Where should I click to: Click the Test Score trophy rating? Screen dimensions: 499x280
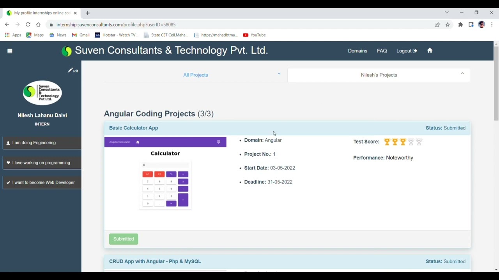[403, 142]
